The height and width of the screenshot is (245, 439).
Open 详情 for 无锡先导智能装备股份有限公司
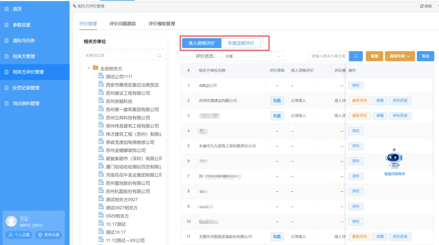(380, 236)
